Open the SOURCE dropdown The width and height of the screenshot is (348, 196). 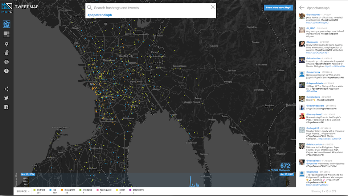point(22,191)
